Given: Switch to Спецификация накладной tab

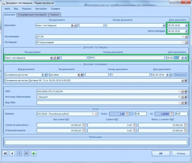Looking at the screenshot, I should click(x=32, y=15).
